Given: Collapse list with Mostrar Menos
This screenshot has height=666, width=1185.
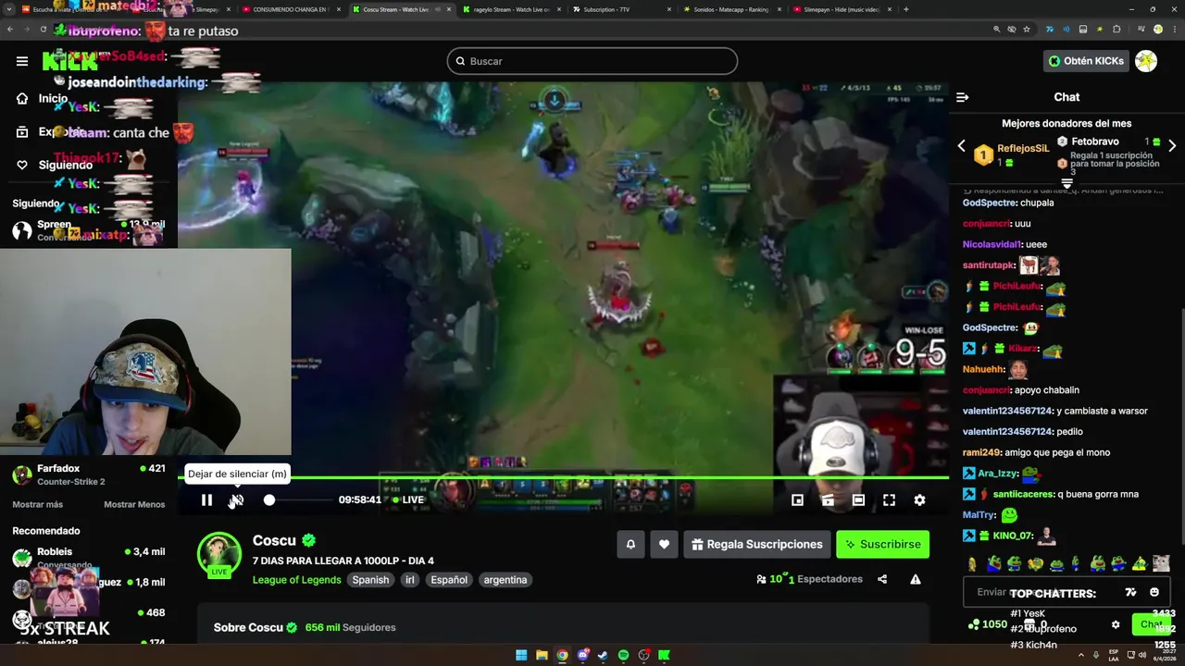Looking at the screenshot, I should pos(134,504).
